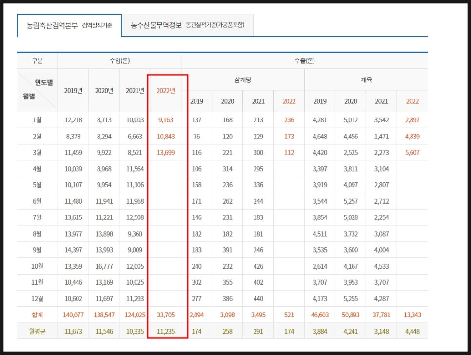Click the 2022년 import year header
This screenshot has width=471, height=355.
click(165, 91)
